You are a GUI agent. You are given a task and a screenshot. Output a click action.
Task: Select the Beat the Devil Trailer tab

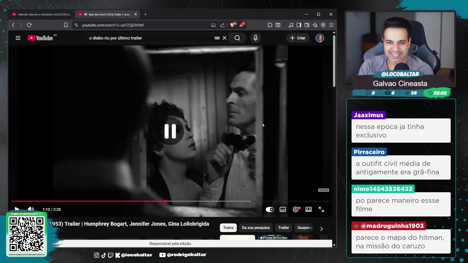click(106, 14)
